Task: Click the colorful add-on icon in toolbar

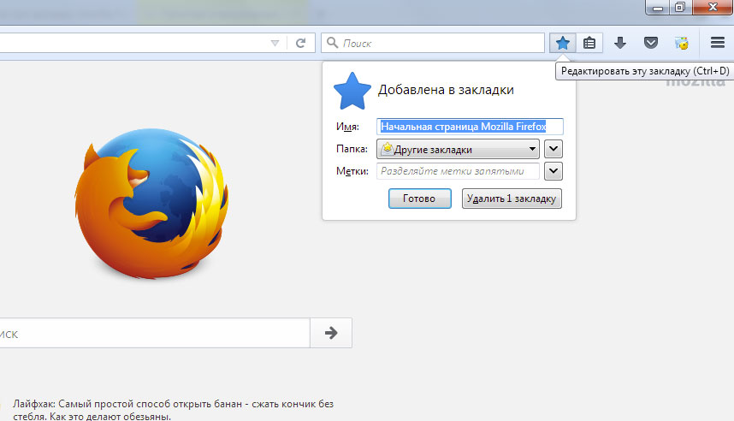Action: click(682, 43)
